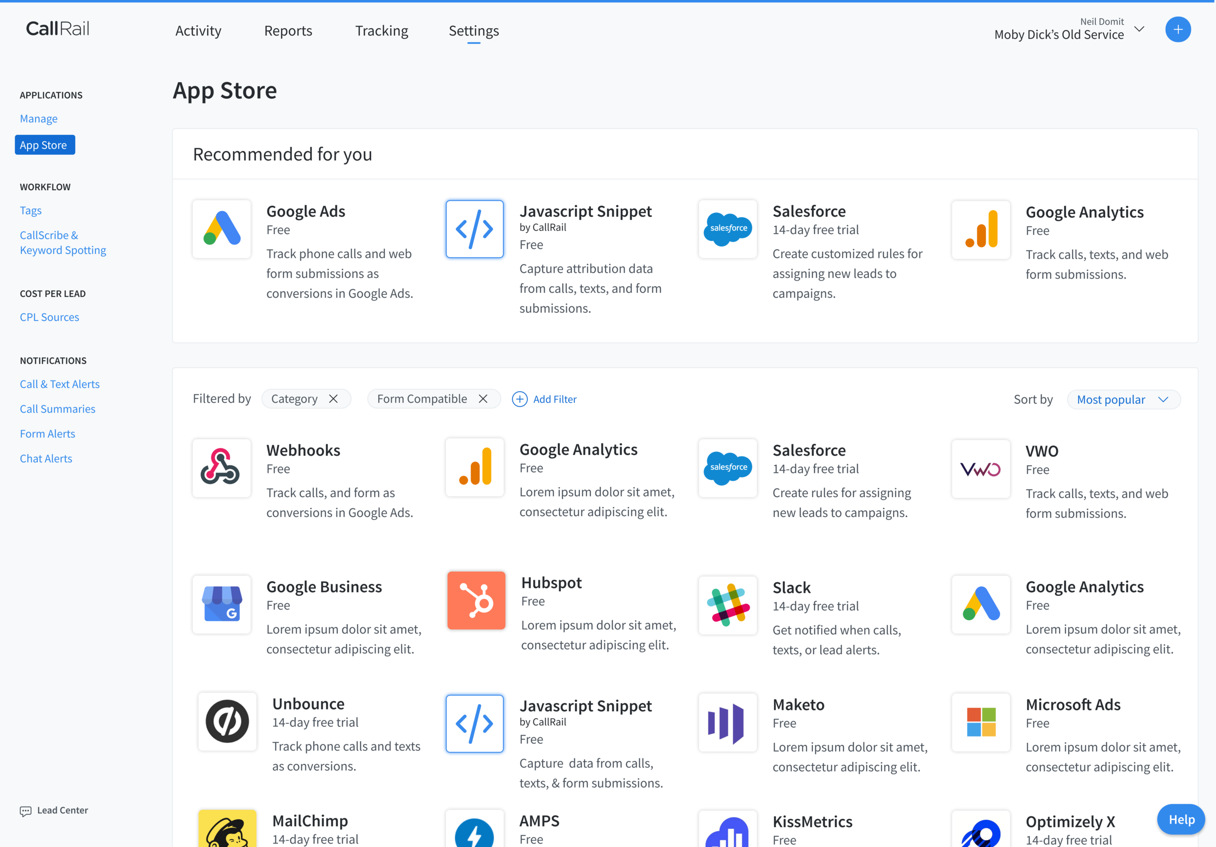Viewport: 1216px width, 847px height.
Task: Open Lead Center chat icon
Action: point(25,811)
